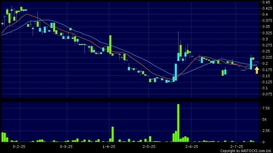
Task: Select the 5K volume axis label
Action: point(265,119)
